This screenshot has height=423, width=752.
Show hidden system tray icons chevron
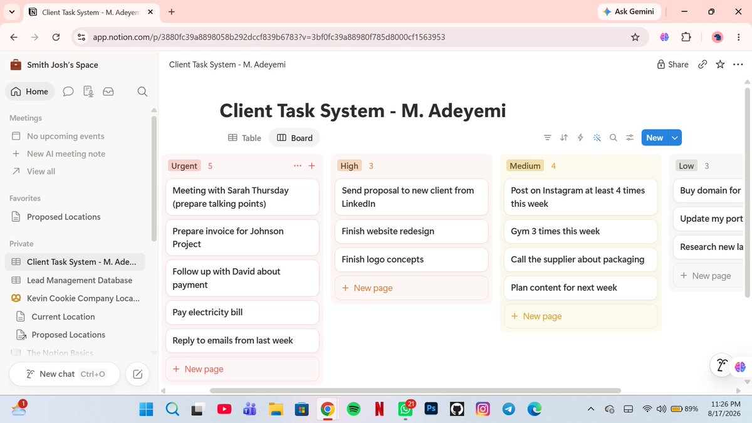pos(590,409)
